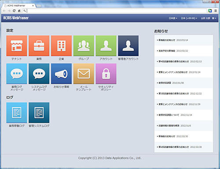Open the dark blue 管理者アカウント tile
Image resolution: width=220 pixels, height=169 pixels.
click(128, 46)
